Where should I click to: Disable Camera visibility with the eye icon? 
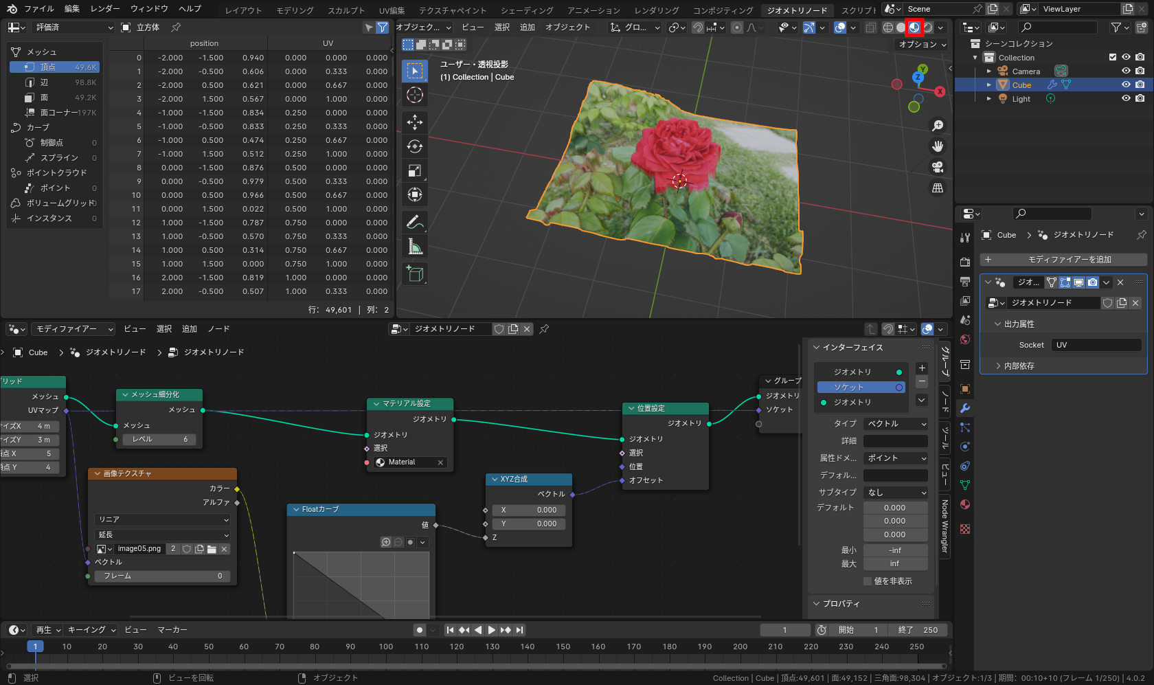tap(1125, 70)
